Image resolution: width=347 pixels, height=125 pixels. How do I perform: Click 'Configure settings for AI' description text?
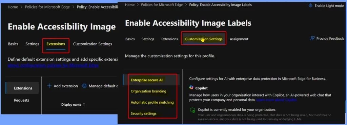258,79
